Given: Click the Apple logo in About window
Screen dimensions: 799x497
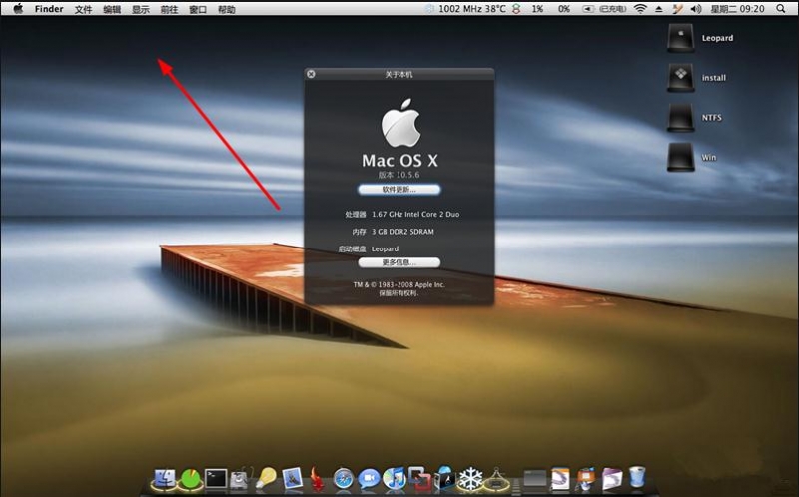Looking at the screenshot, I should (x=401, y=123).
